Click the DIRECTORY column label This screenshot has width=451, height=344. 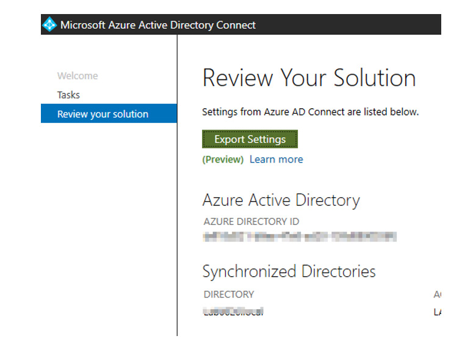(x=229, y=294)
